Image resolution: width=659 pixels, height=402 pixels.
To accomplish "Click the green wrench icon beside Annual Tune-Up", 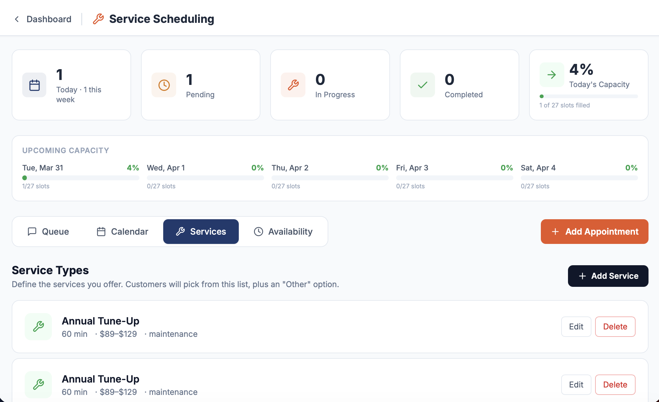I will click(38, 326).
